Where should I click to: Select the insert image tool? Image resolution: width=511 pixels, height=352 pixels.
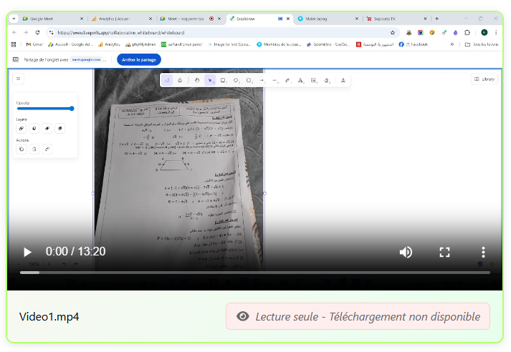(313, 81)
